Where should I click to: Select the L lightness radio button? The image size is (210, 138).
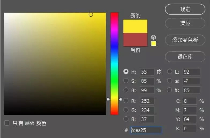170,72
